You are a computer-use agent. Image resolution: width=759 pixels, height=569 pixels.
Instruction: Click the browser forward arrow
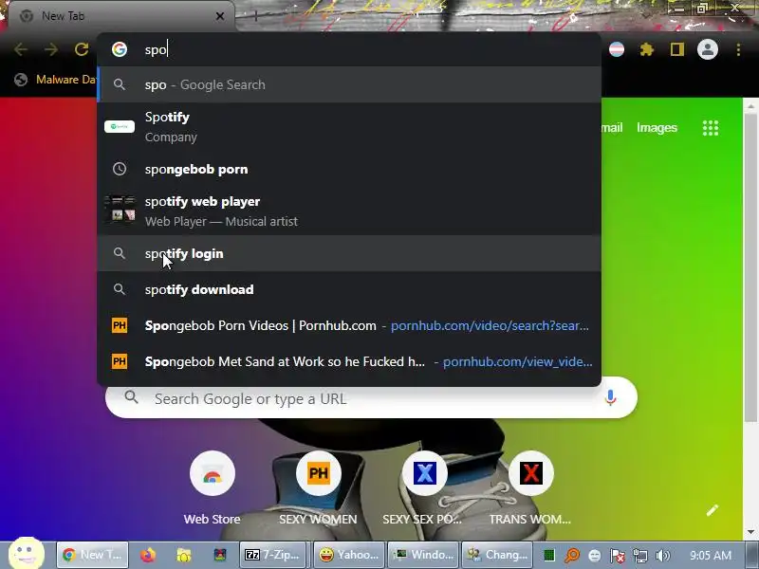[51, 49]
